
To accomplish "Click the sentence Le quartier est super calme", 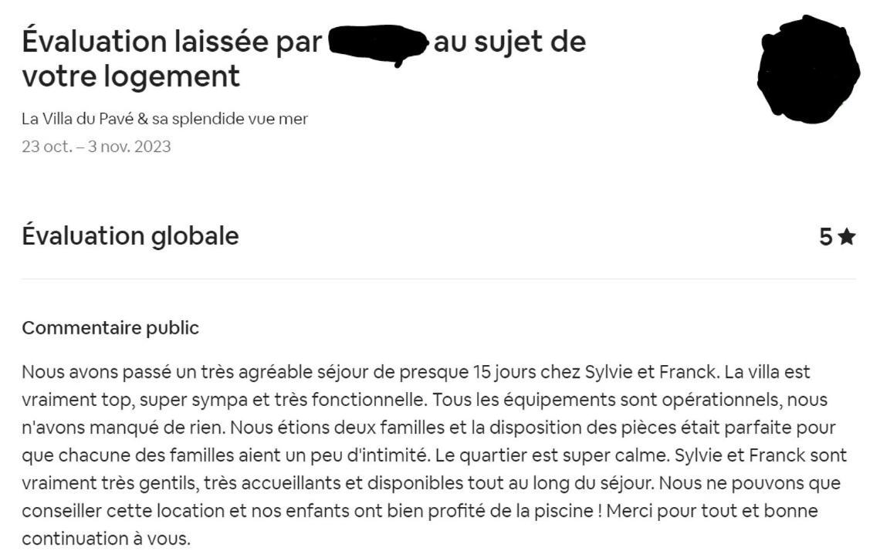I will [x=552, y=455].
